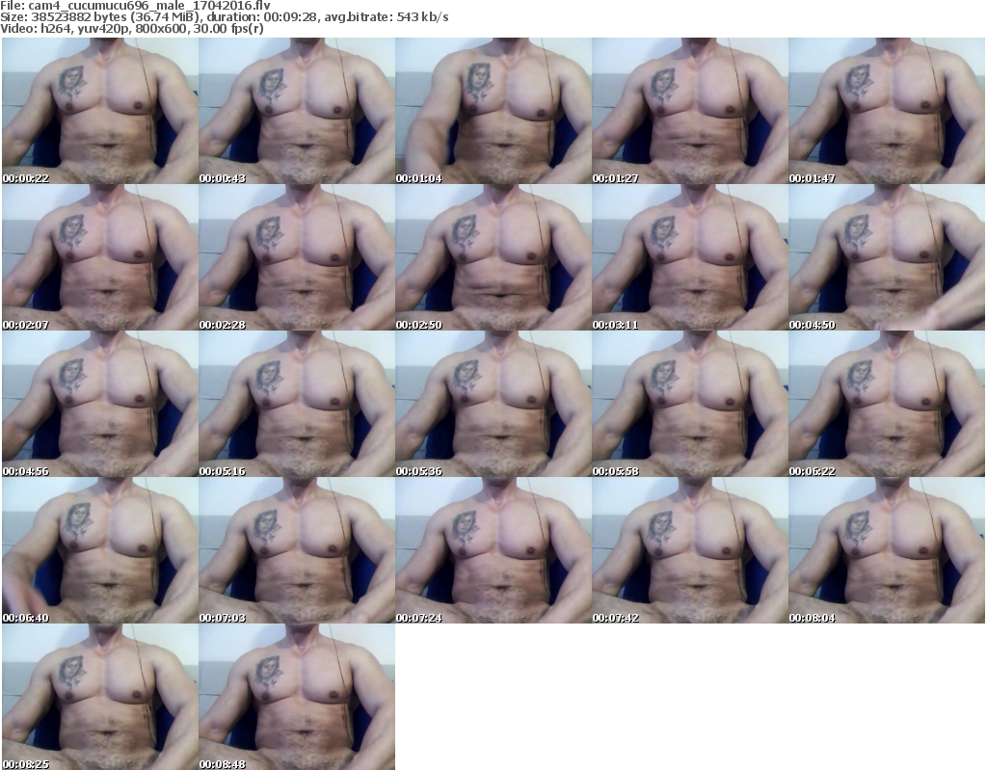Pick the 00:06:40 frame

tap(100, 550)
